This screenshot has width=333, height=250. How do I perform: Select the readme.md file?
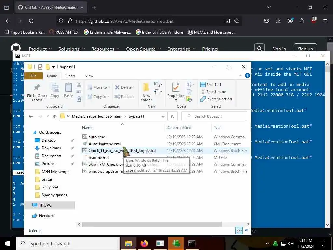(99, 157)
